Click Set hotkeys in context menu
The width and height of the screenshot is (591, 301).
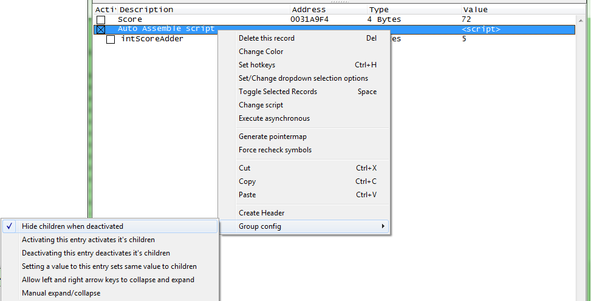pyautogui.click(x=256, y=65)
